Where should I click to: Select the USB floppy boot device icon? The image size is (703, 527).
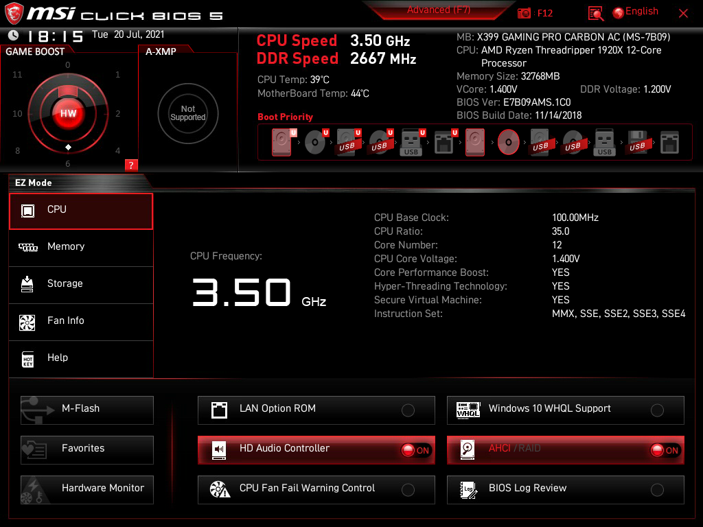pyautogui.click(x=638, y=142)
